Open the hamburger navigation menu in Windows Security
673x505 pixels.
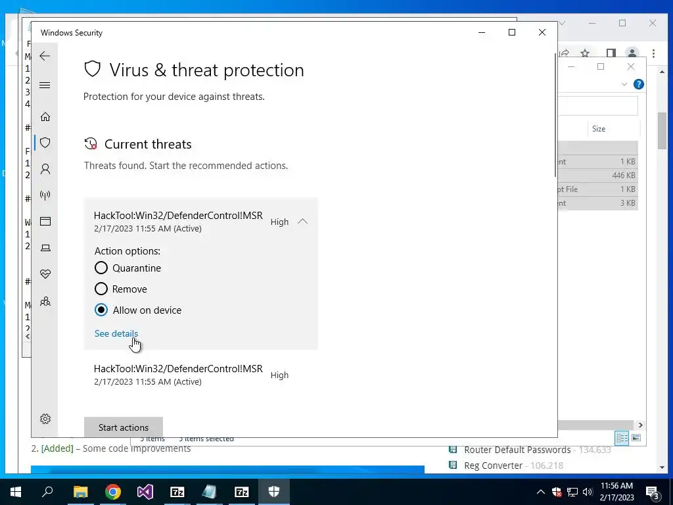(x=45, y=85)
